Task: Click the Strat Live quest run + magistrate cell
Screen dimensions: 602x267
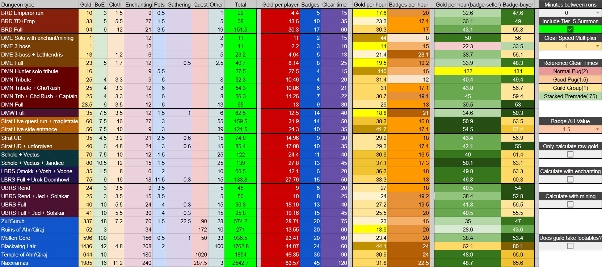Action: coord(39,121)
